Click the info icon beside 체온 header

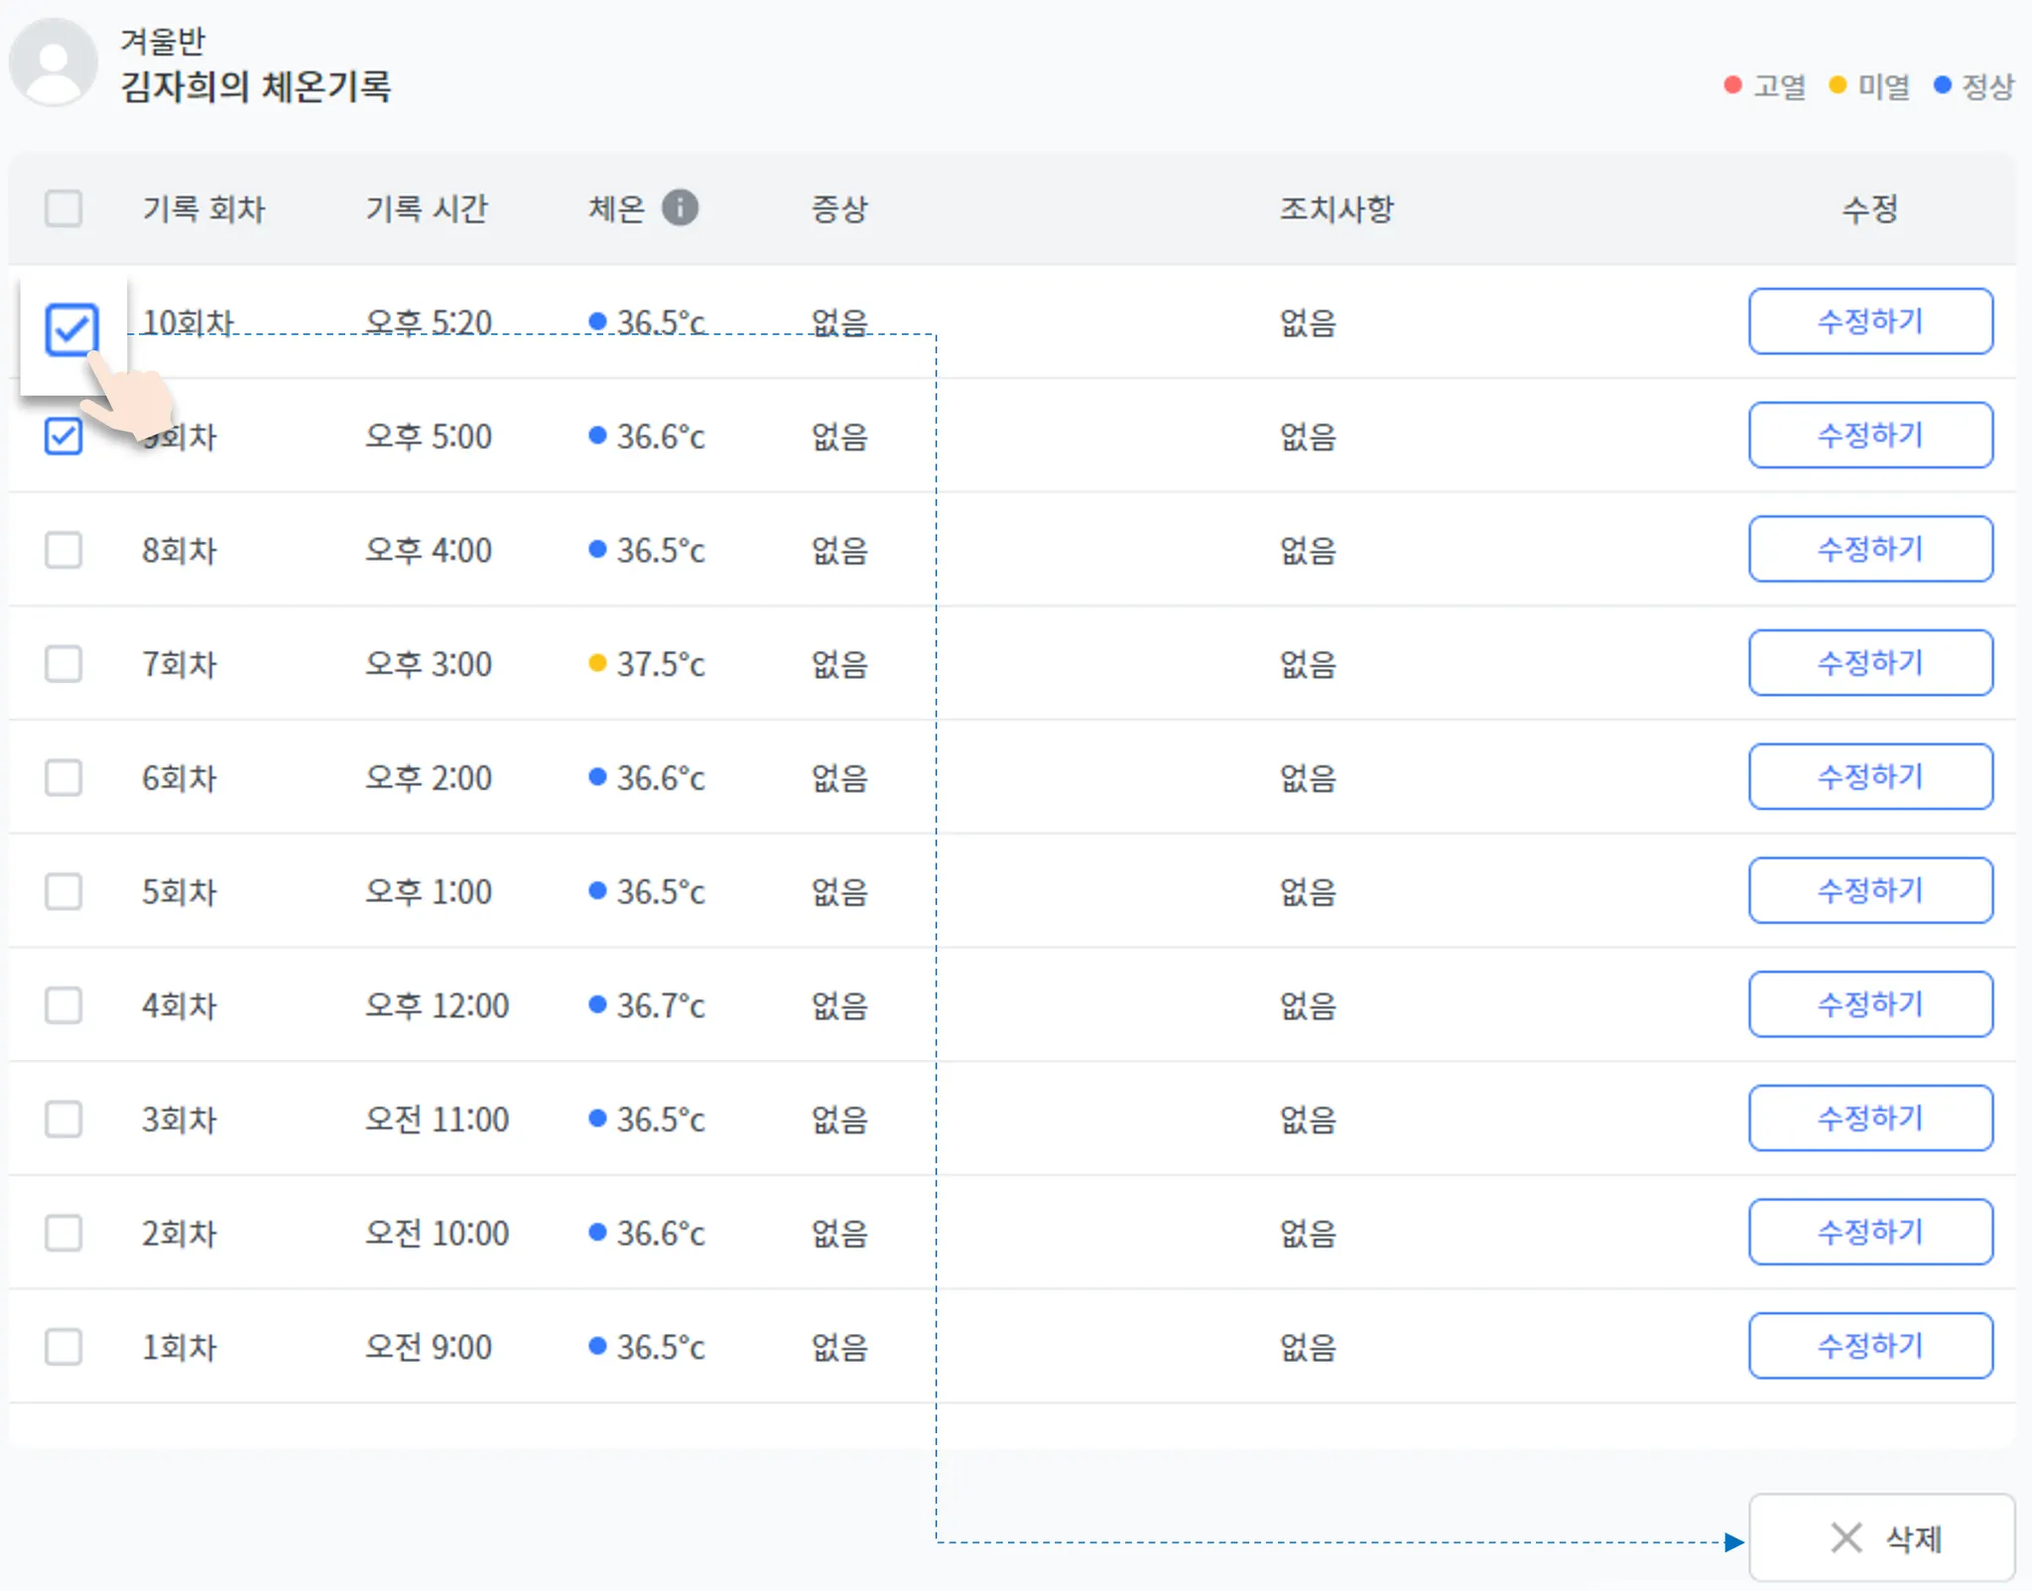pyautogui.click(x=680, y=207)
